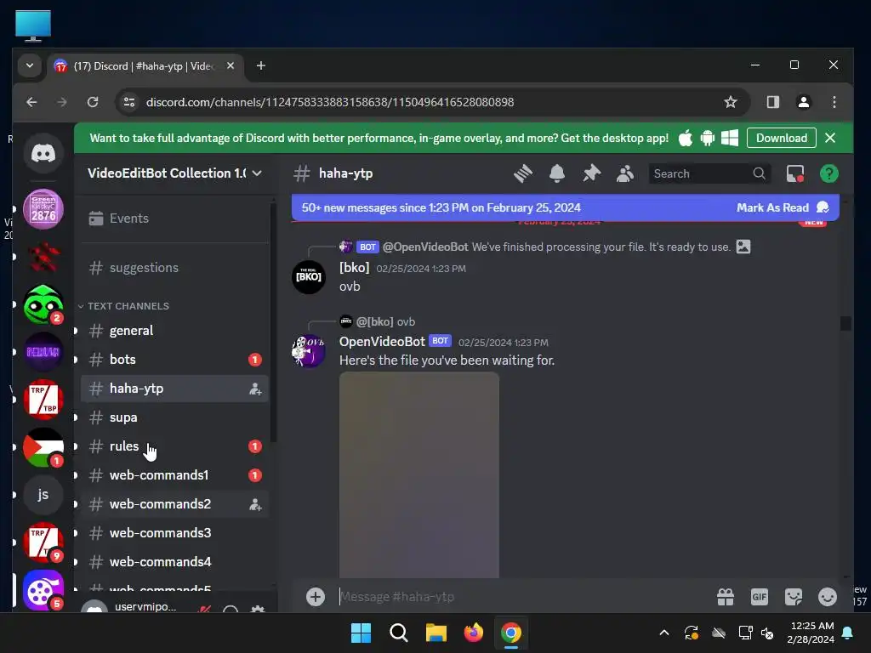
Task: Open the supa channel
Action: click(x=174, y=417)
